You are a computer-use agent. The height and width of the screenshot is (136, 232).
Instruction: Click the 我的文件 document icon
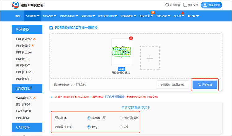click(x=185, y=5)
